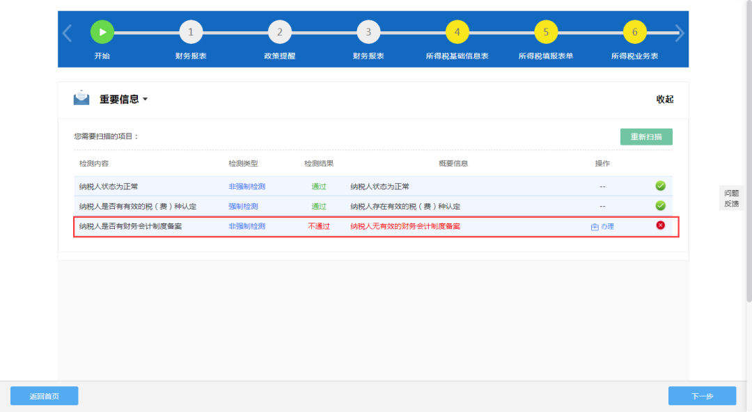Click the red failed status icon

coord(660,225)
